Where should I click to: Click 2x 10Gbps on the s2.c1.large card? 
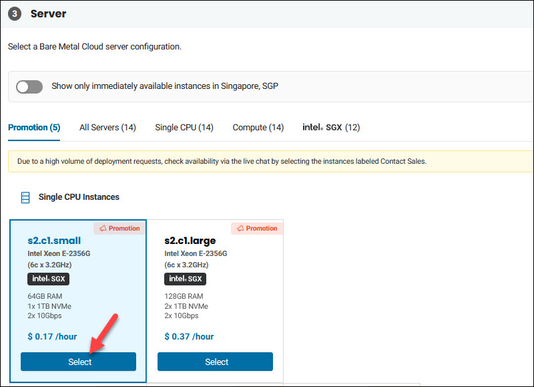point(182,315)
